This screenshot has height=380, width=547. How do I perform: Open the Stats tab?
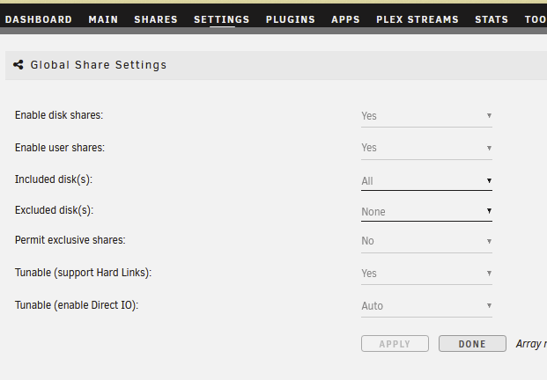(492, 19)
